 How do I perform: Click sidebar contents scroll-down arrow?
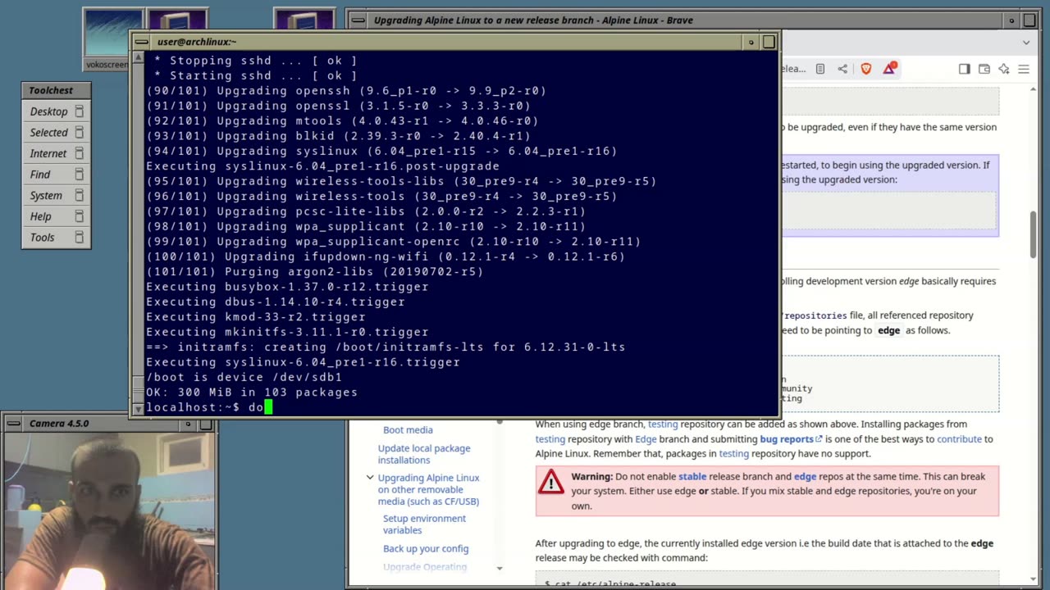[499, 568]
